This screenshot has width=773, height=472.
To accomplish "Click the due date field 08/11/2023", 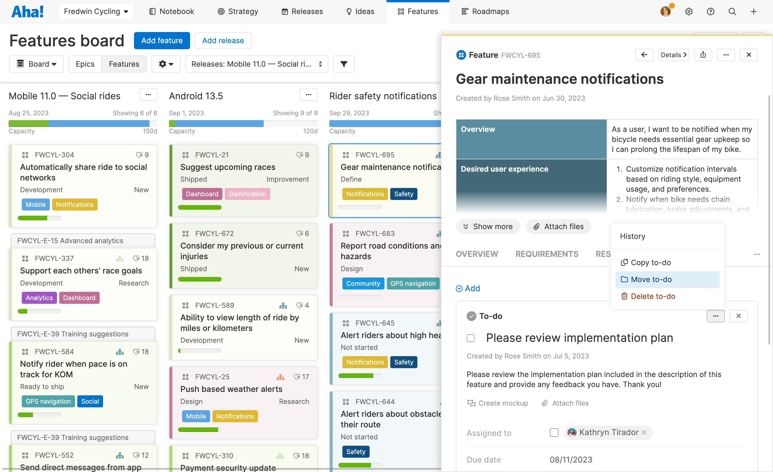I will 571,459.
